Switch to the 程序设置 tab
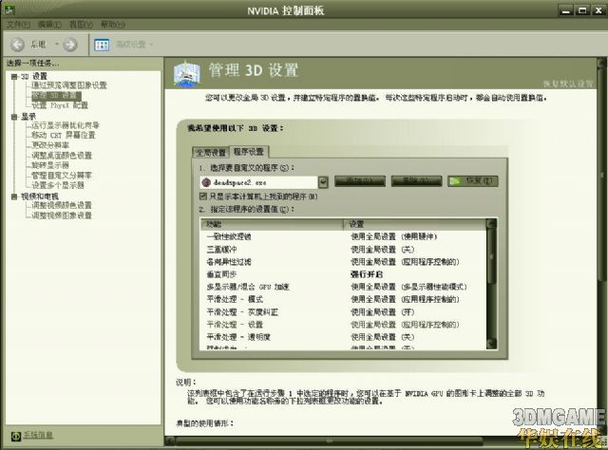 [x=249, y=152]
